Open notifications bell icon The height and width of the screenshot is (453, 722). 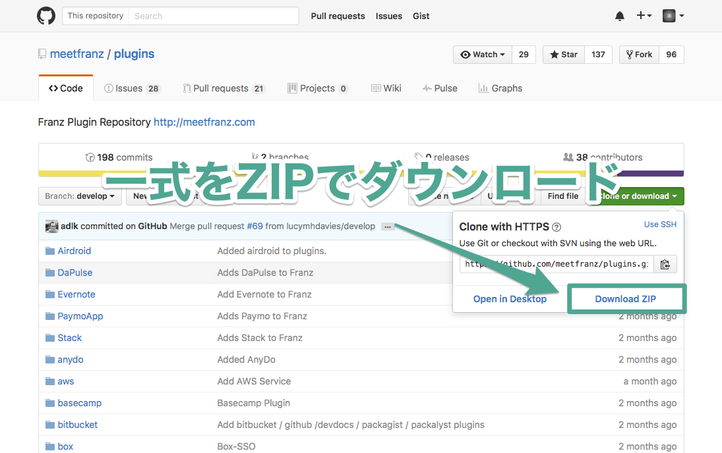620,16
